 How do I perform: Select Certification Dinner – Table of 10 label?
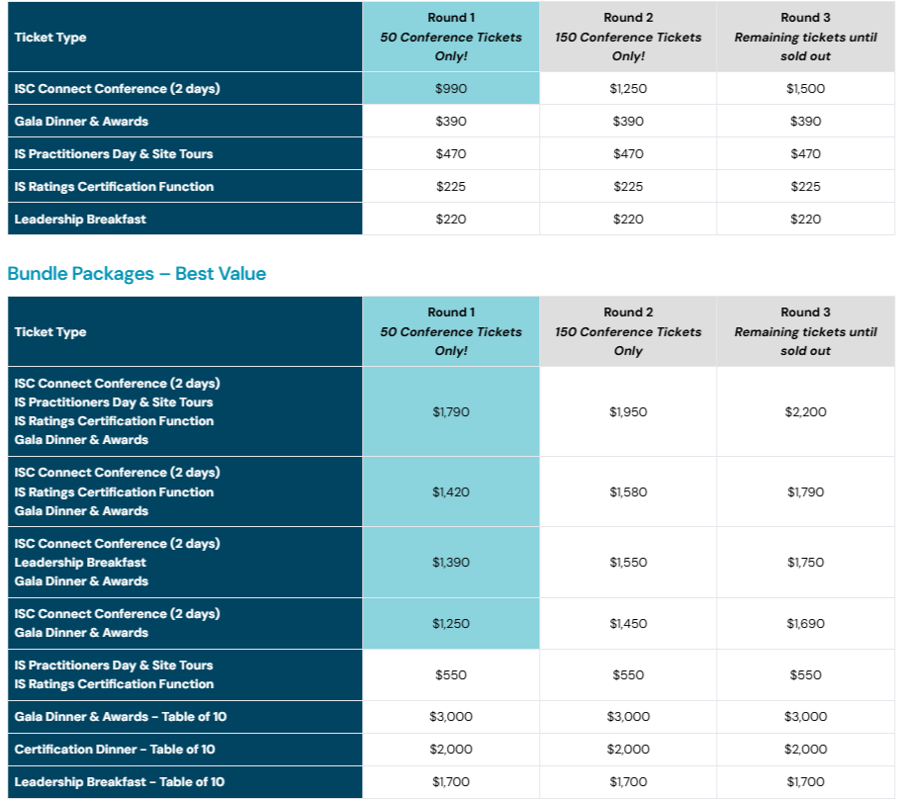(x=115, y=750)
